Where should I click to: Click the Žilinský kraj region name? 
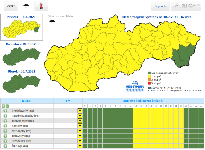click(20, 146)
